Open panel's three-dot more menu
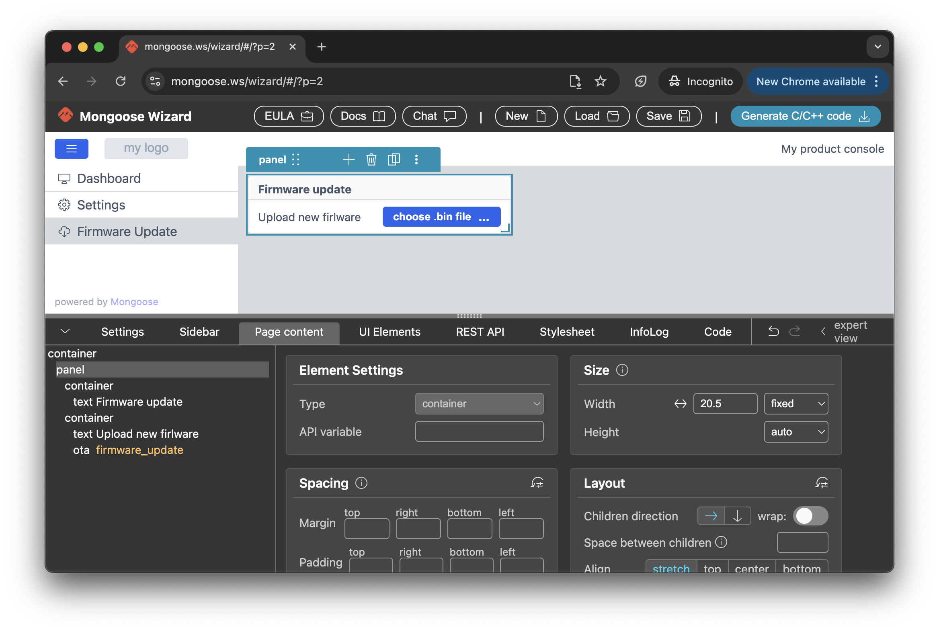 [x=416, y=160]
